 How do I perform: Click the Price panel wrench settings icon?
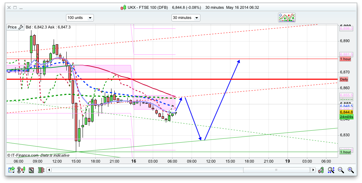(20, 27)
